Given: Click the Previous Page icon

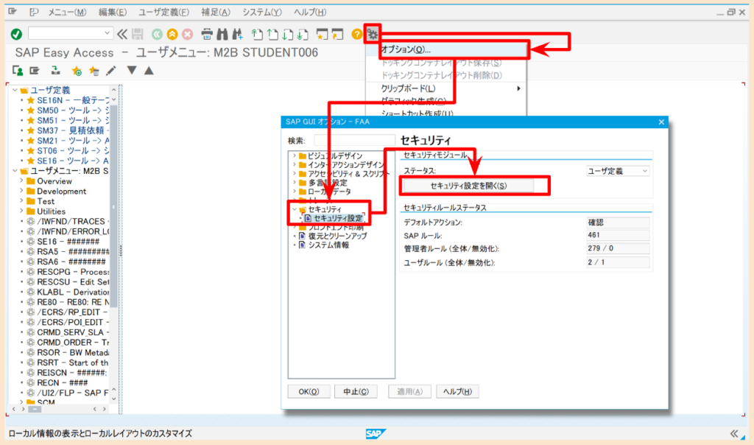Looking at the screenshot, I should point(272,34).
